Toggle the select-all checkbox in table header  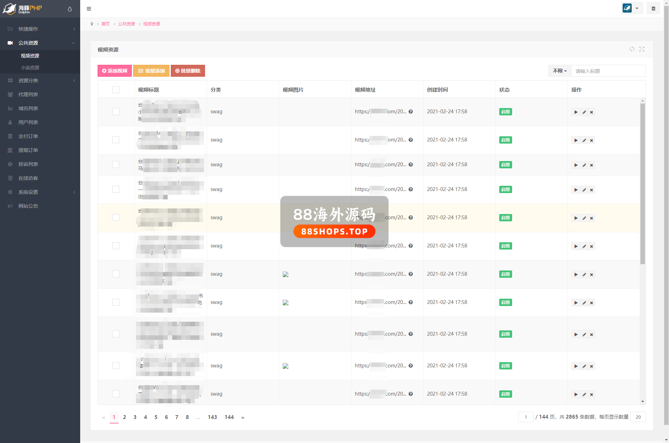(116, 90)
